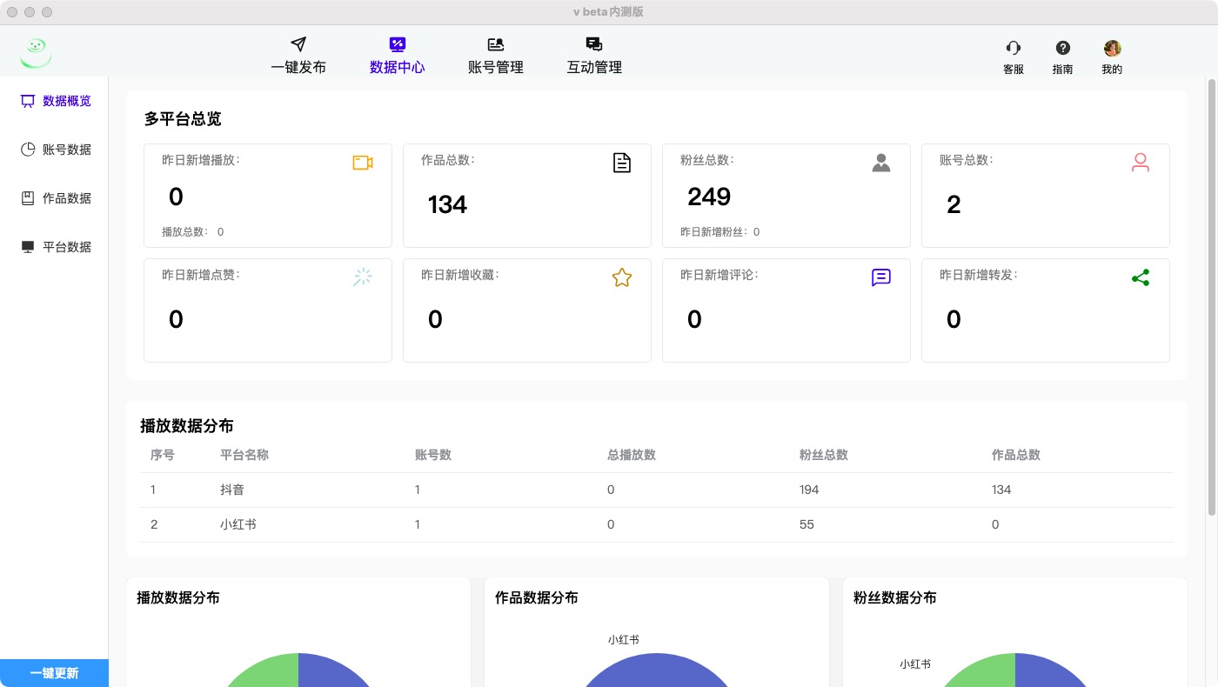This screenshot has width=1218, height=687.
Task: Click the 作品数据分布 chart title
Action: 537,597
